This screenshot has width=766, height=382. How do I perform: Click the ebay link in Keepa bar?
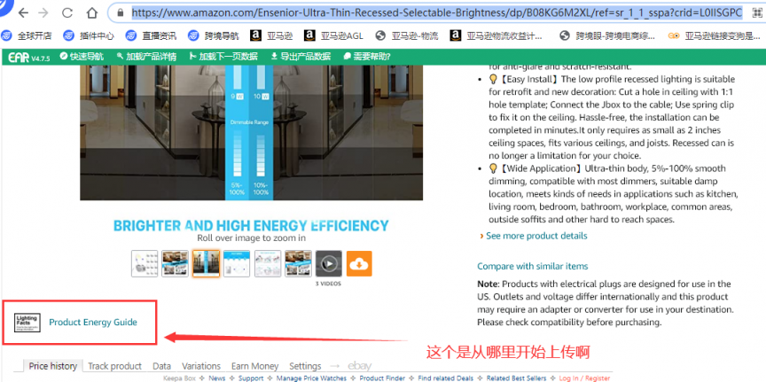click(360, 366)
